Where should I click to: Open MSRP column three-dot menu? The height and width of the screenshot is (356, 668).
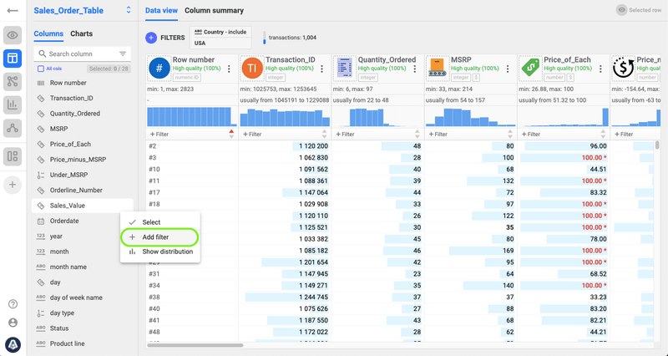tap(508, 69)
